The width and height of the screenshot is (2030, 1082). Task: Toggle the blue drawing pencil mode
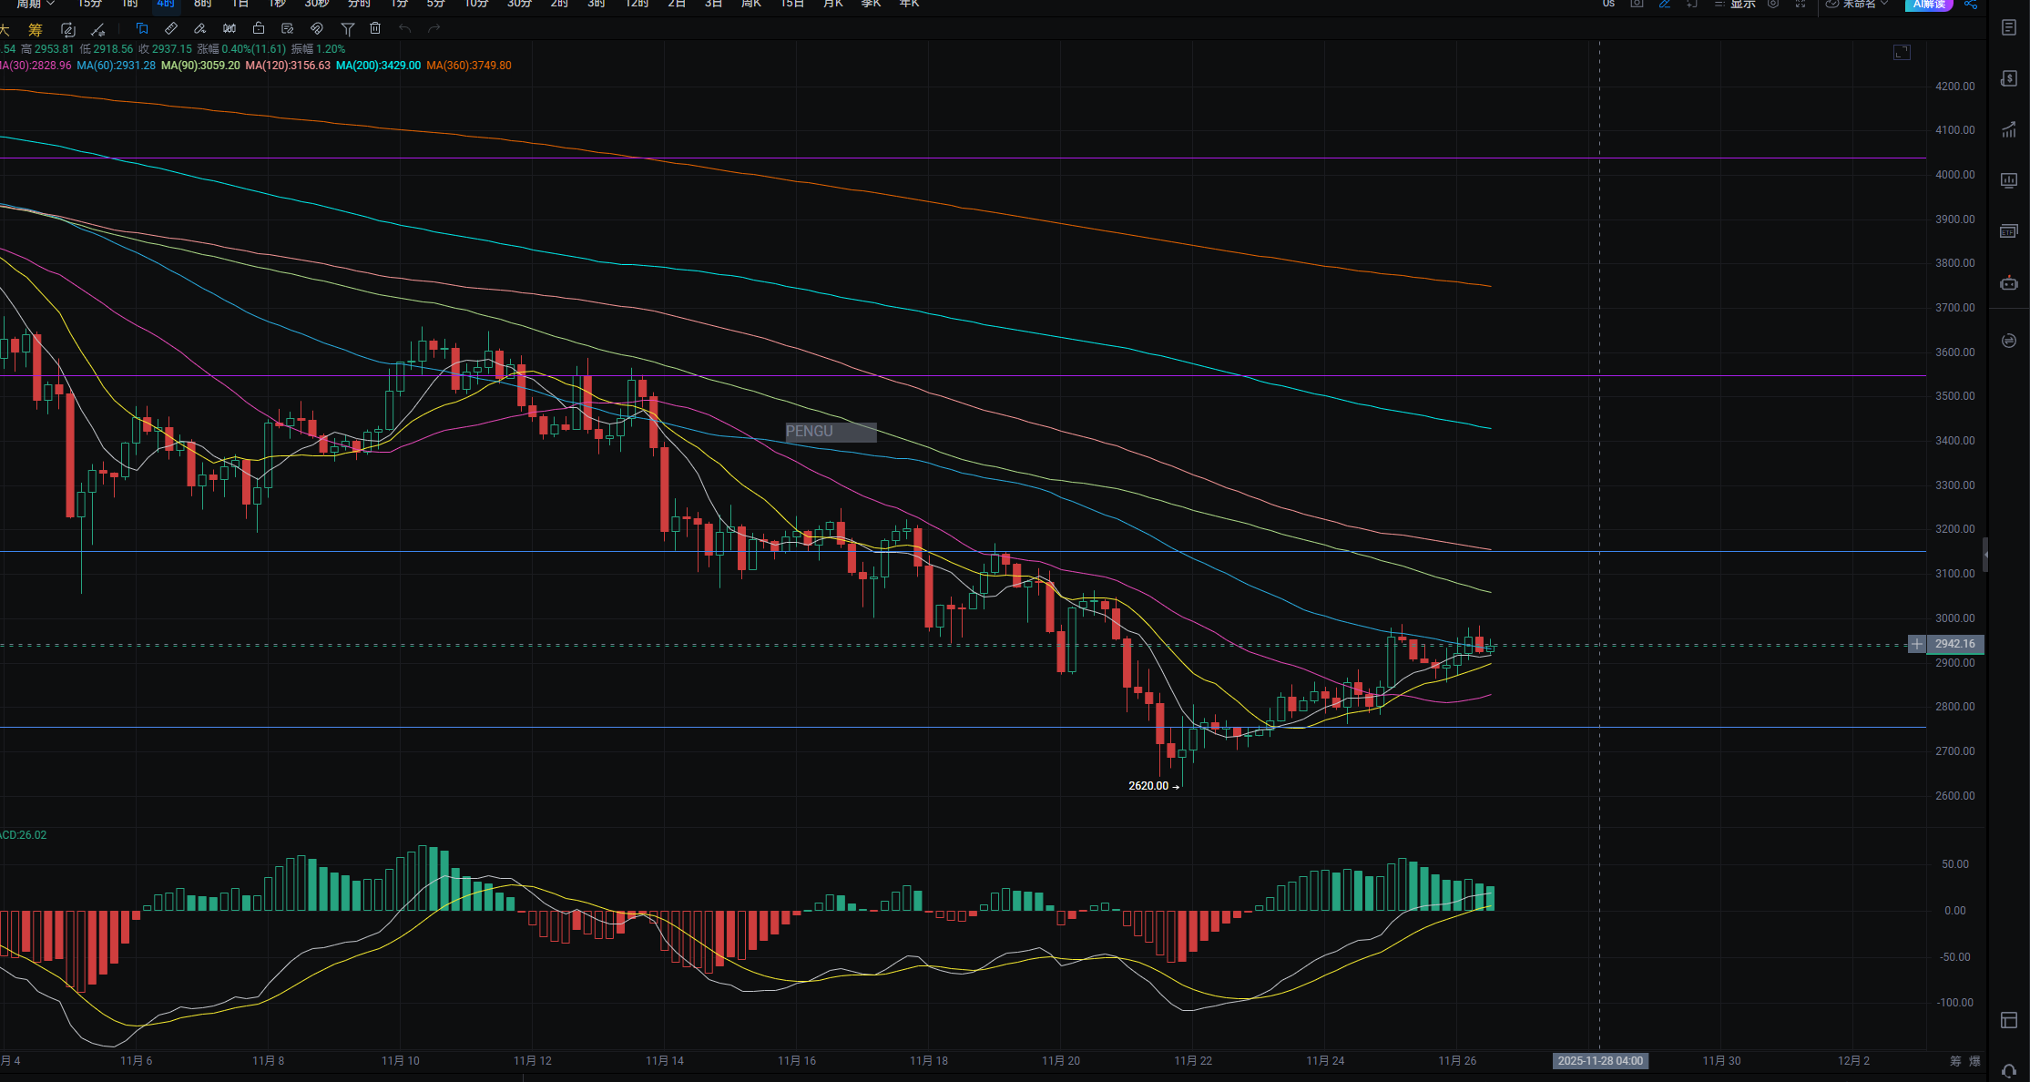1665,5
